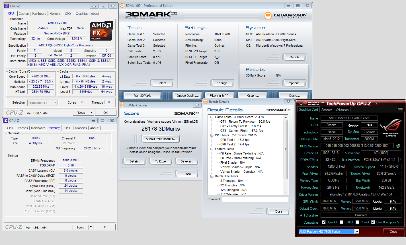Open Tools dropdown arrow in Memory window
The width and height of the screenshot is (406, 245).
click(91, 227)
